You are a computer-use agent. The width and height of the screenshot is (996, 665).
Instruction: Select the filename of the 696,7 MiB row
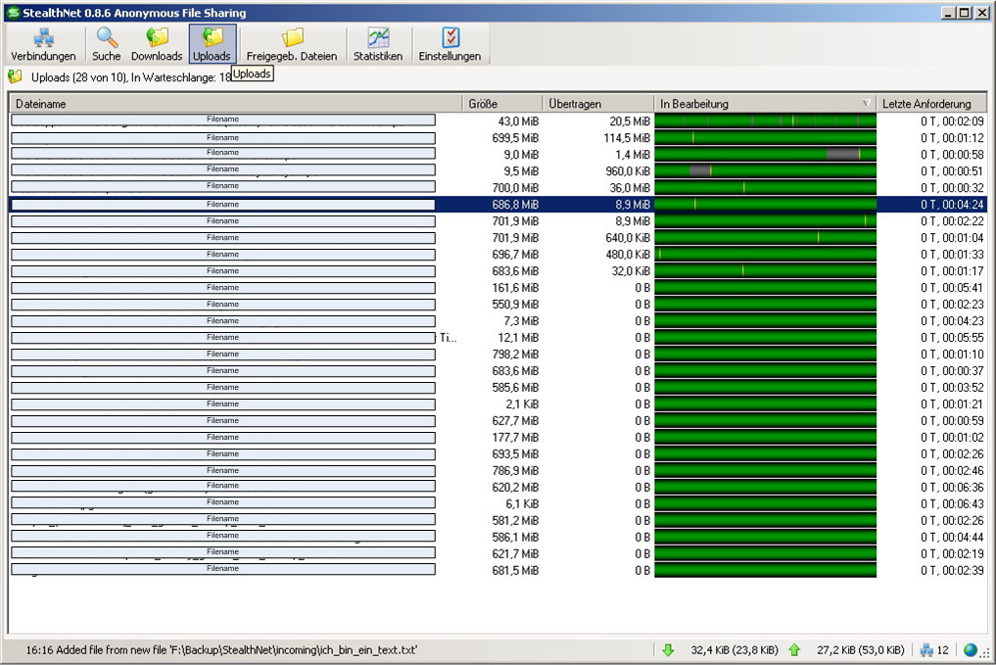point(223,254)
